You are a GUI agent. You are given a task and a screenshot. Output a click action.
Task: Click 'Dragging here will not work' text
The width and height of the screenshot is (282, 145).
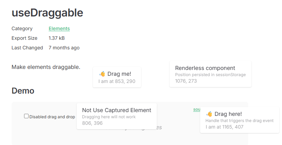pyautogui.click(x=109, y=117)
